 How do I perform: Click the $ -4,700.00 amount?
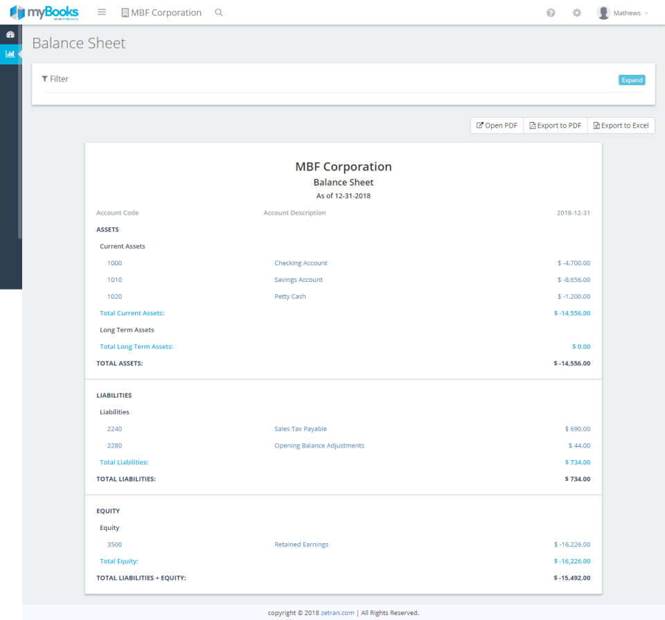pos(574,263)
